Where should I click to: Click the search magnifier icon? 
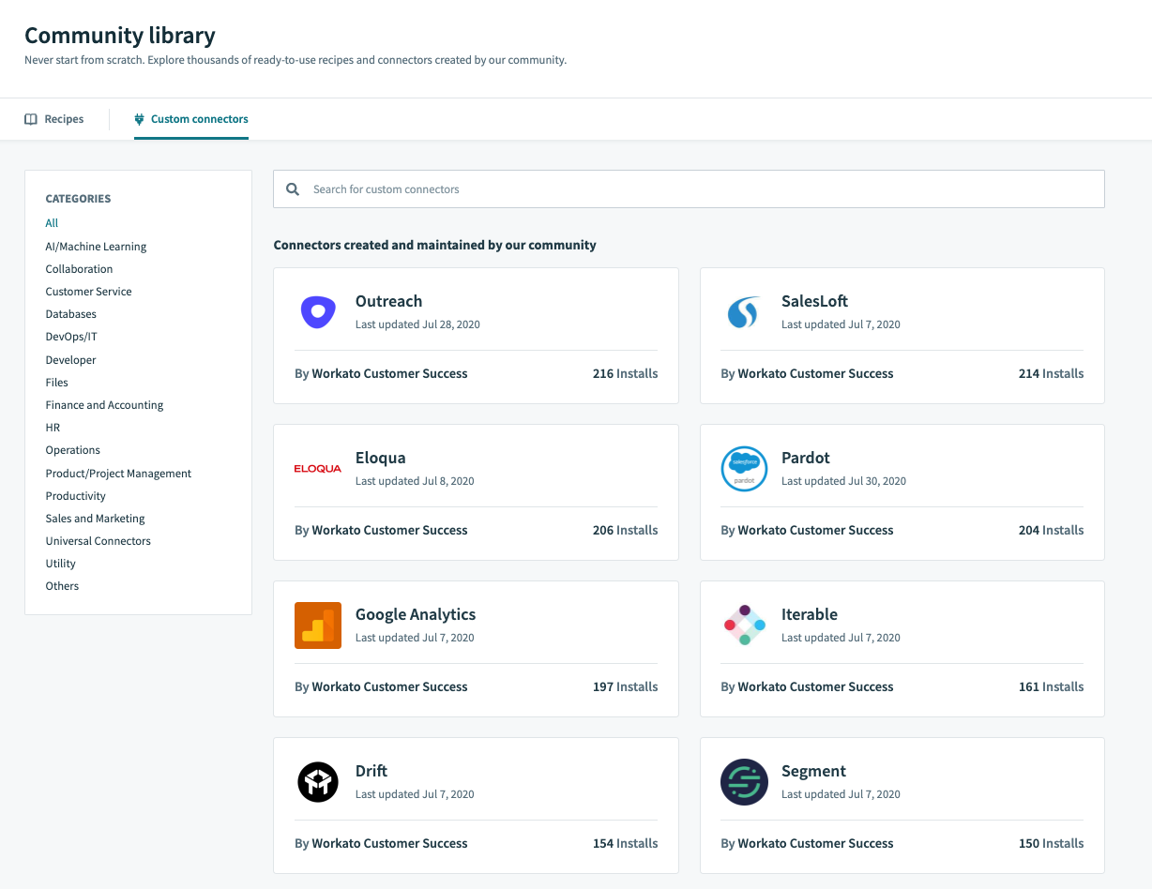[x=293, y=189]
